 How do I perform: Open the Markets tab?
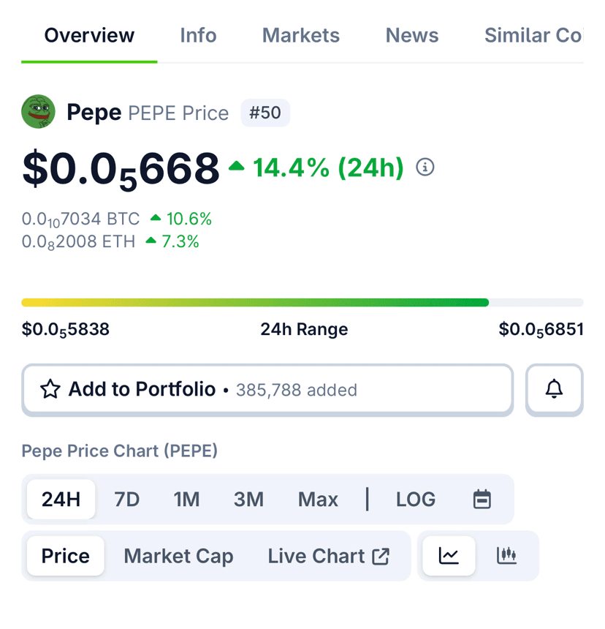(x=301, y=35)
